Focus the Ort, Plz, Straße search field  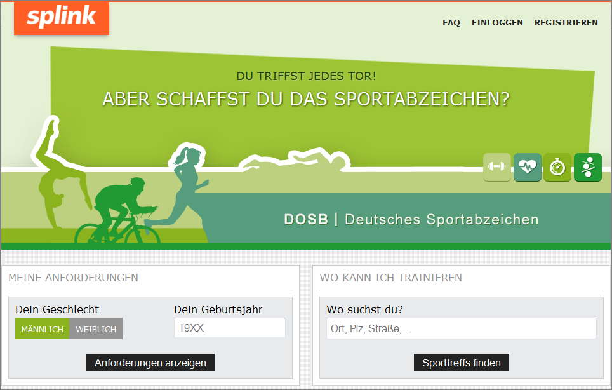pyautogui.click(x=462, y=328)
